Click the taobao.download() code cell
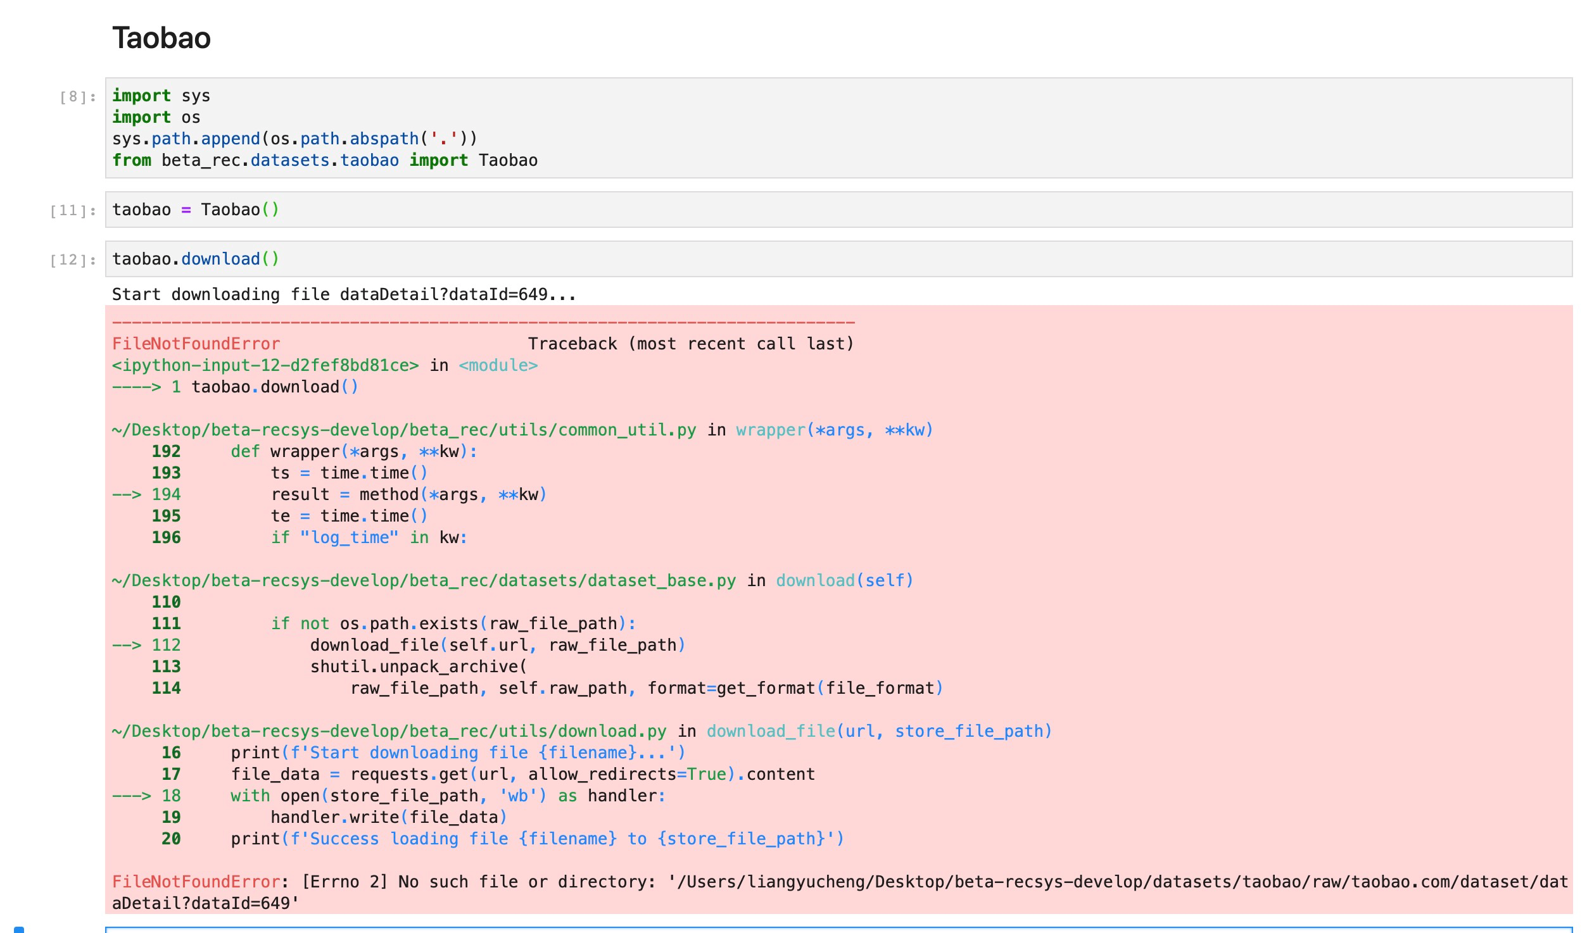Image resolution: width=1587 pixels, height=933 pixels. click(196, 258)
